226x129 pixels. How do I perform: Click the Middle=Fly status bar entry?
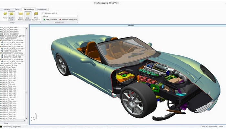(x=8, y=127)
